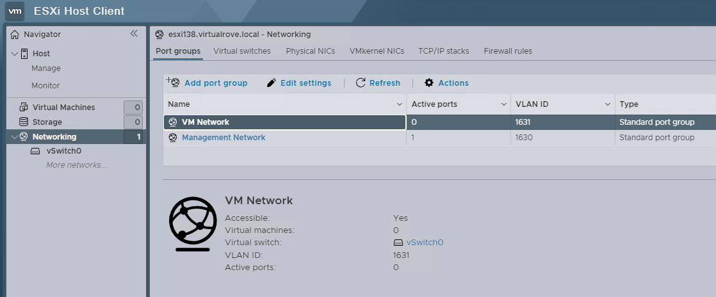Switch to the Virtual switches tab

[x=241, y=51]
